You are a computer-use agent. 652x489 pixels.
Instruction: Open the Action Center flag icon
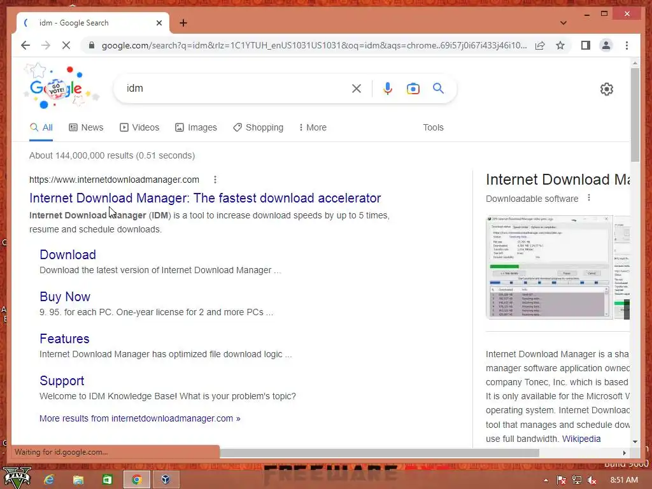561,480
